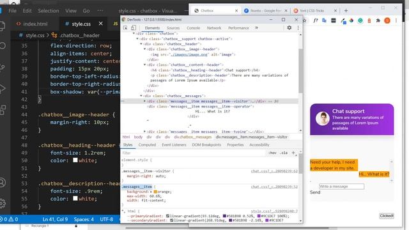Open the Performance panel in DevTools

(x=238, y=28)
